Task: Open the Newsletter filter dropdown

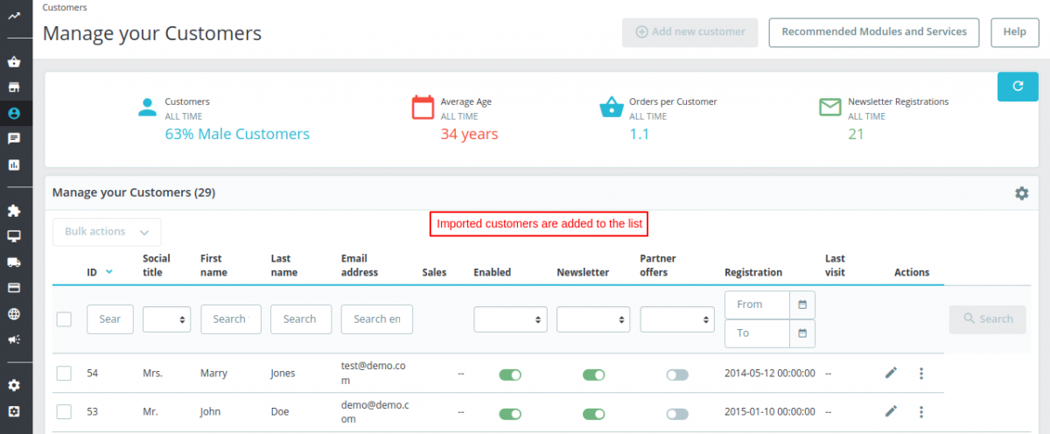Action: pos(593,319)
